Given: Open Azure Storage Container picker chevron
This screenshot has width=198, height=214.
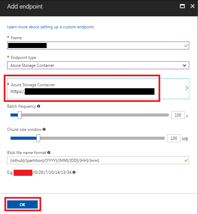Looking at the screenshot, I should pyautogui.click(x=186, y=88).
